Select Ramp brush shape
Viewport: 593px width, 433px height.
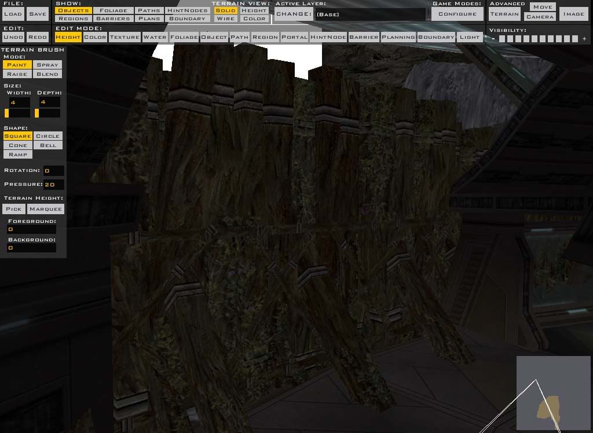pos(17,155)
